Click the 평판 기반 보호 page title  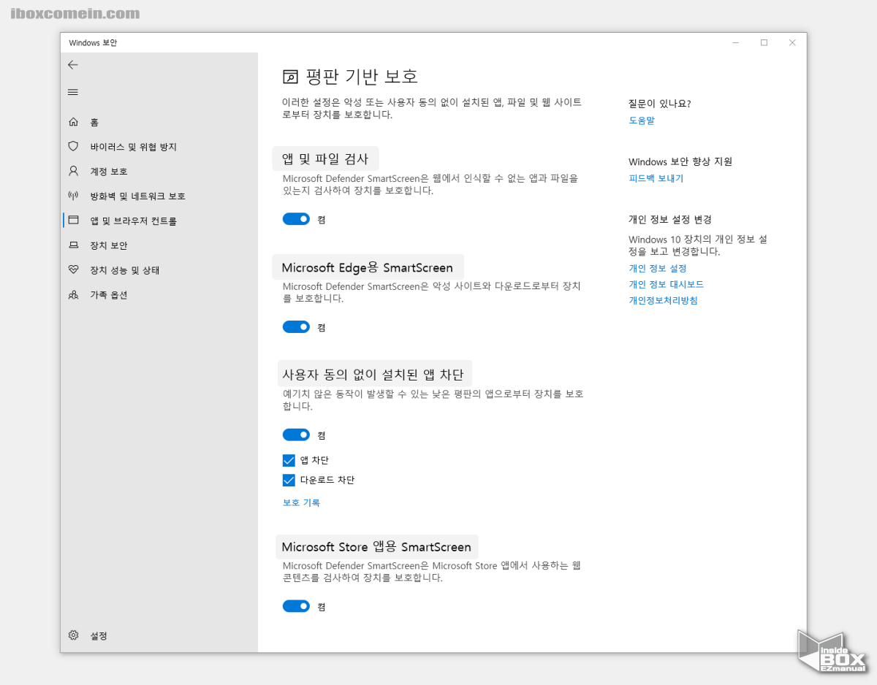tap(361, 77)
